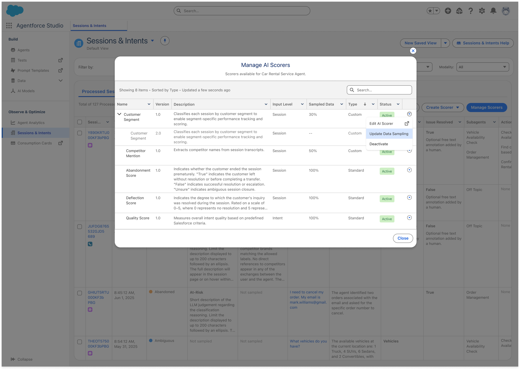Click the global Search box

coord(242,11)
